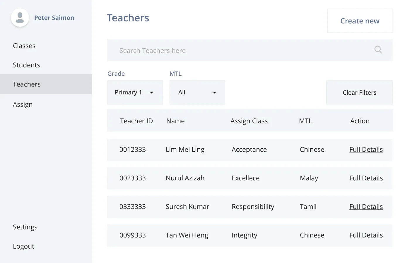This screenshot has height=263, width=410.
Task: Click the Name column header
Action: coord(175,121)
